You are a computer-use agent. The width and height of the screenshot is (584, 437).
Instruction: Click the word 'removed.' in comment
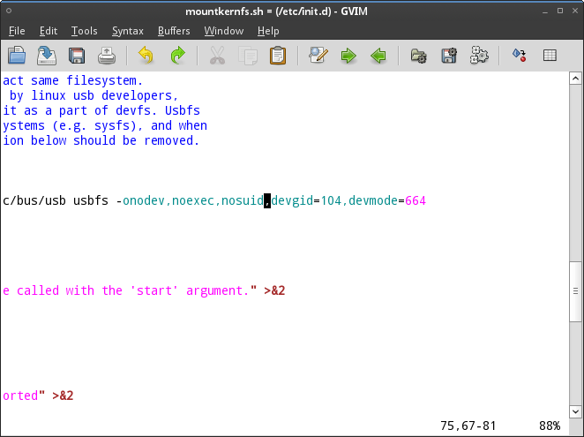(172, 140)
